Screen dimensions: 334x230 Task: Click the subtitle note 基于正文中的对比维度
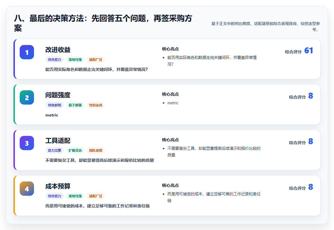pos(266,27)
